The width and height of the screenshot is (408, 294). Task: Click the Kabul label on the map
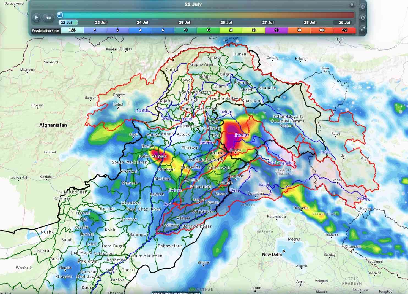pos(118,104)
